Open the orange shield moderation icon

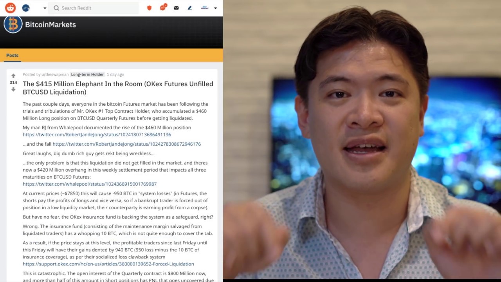tap(149, 8)
